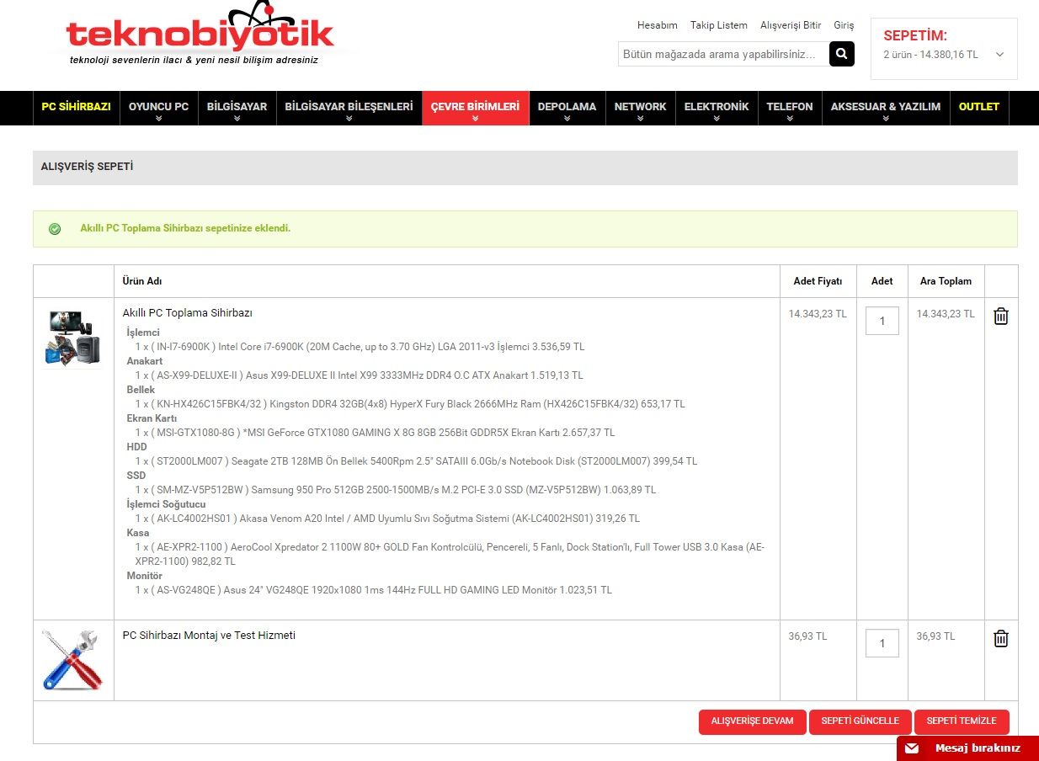Click the Intel Core i7-6900K component line

click(x=360, y=347)
